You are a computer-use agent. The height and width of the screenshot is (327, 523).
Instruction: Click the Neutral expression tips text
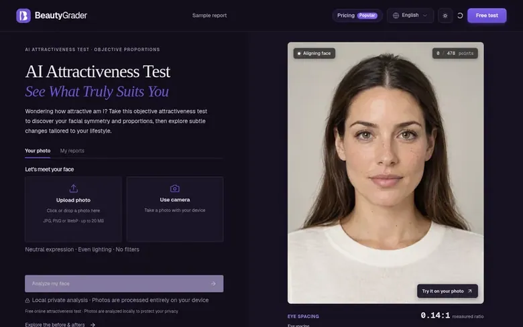pos(82,249)
